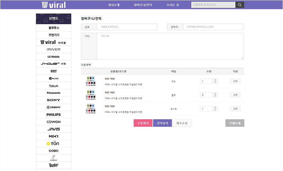Open the 회사소개 menu item
This screenshot has height=171, width=283.
click(x=114, y=5)
